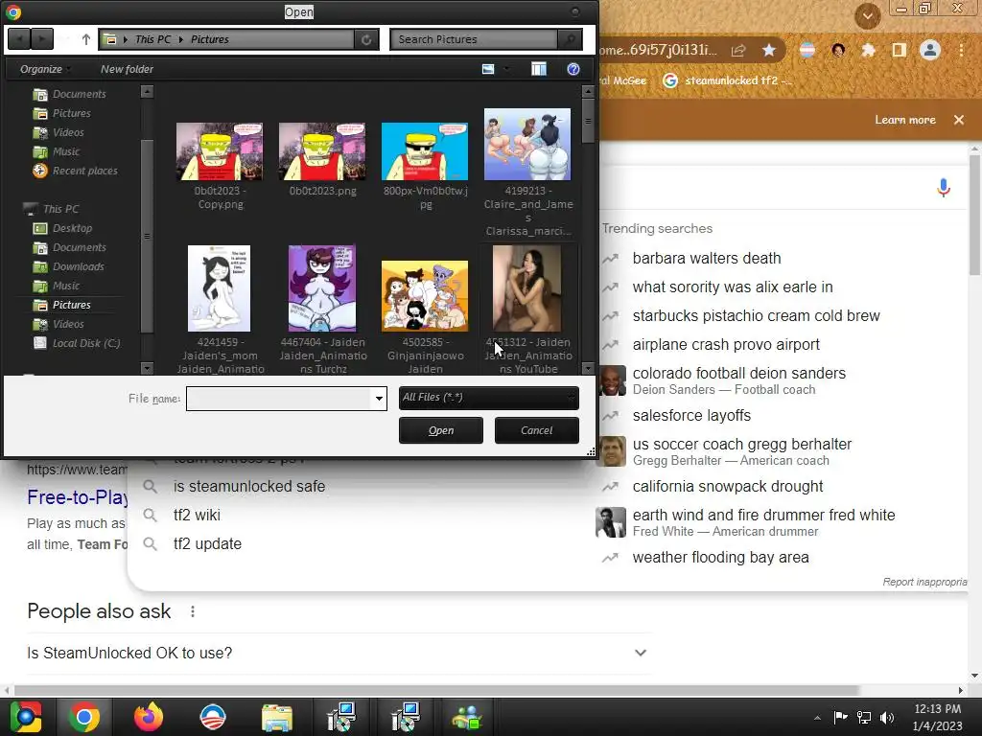This screenshot has height=736, width=982.
Task: Open Chrome's tab search chevron button
Action: [x=868, y=15]
